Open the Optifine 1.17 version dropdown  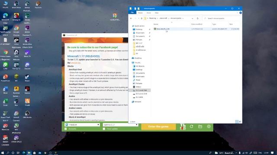[120, 125]
